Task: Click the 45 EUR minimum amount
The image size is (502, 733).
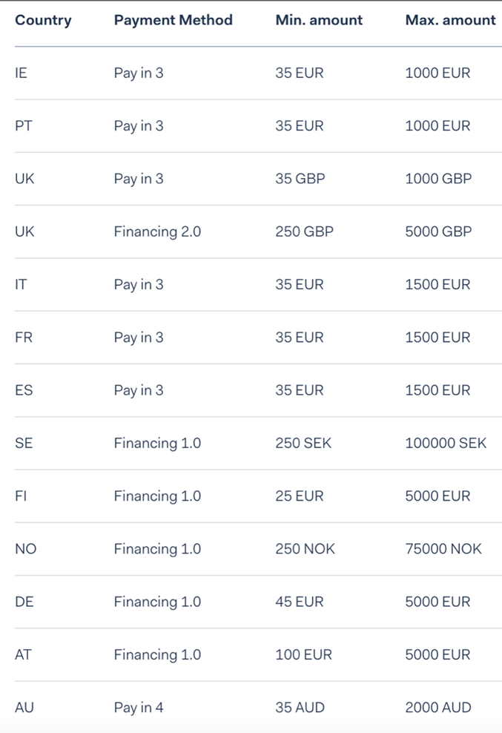Action: (x=299, y=601)
